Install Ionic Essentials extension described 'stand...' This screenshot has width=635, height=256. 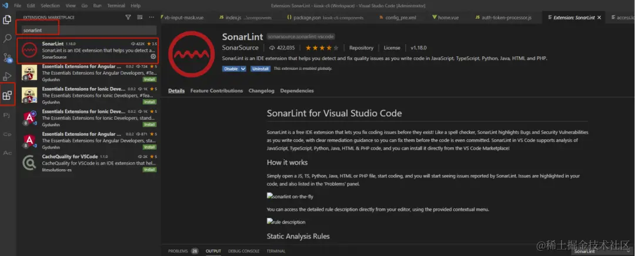(149, 124)
